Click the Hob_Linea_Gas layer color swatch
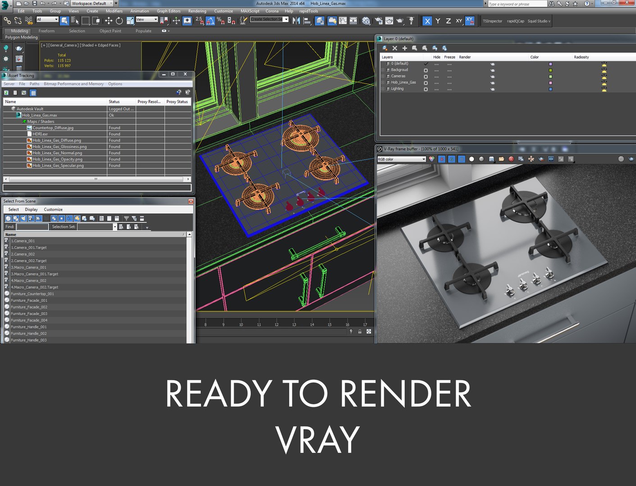636x486 pixels. (550, 83)
